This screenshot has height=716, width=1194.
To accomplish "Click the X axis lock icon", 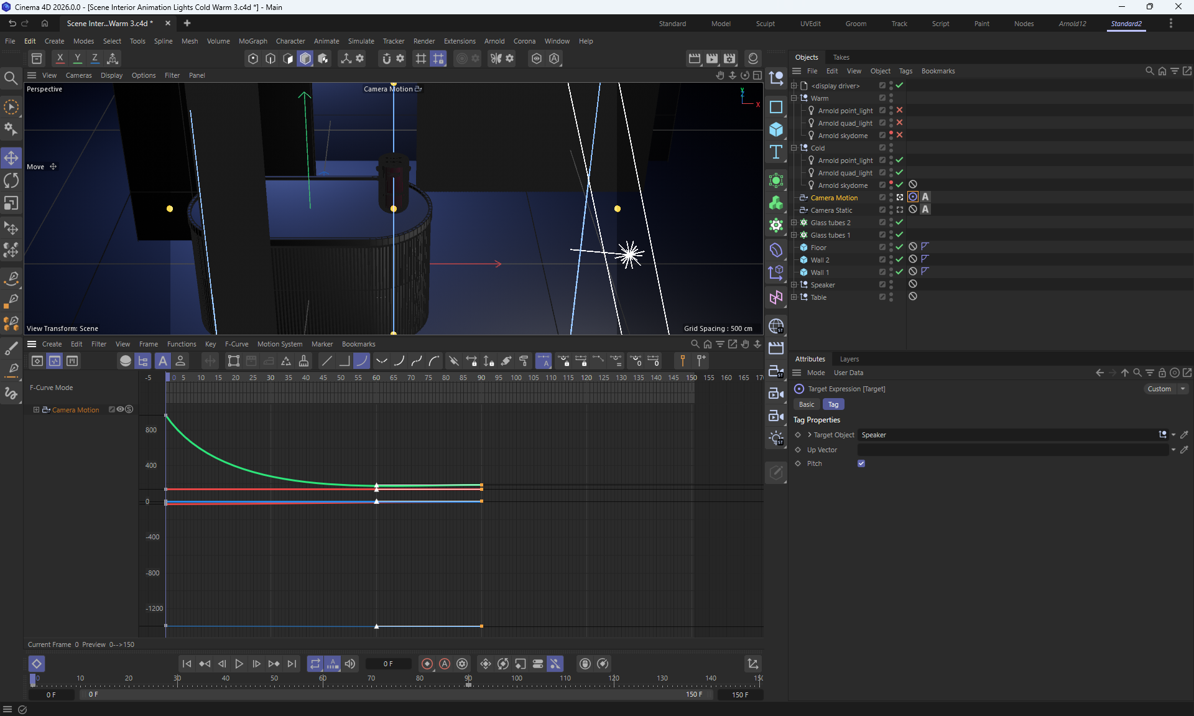I will pos(60,58).
